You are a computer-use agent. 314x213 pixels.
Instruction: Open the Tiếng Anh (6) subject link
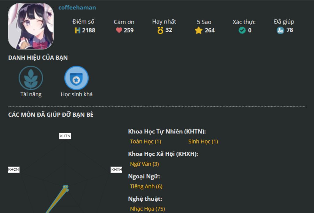146,186
